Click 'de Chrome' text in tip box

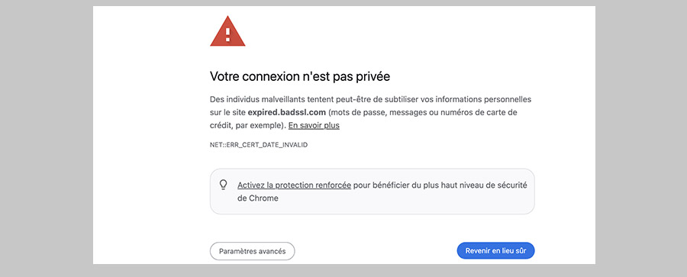pyautogui.click(x=258, y=198)
